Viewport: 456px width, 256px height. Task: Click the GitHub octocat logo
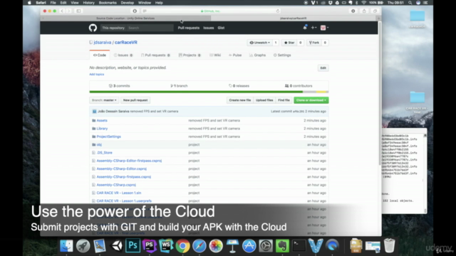93,28
